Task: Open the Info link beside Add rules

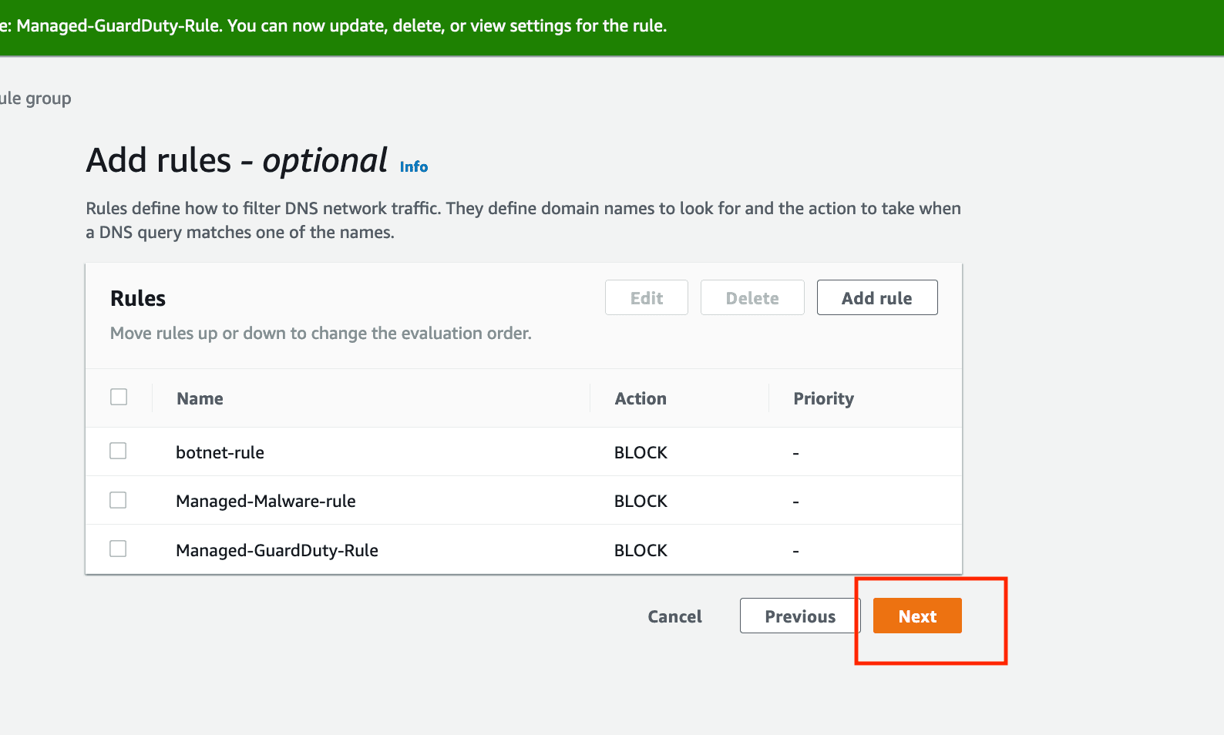Action: tap(414, 166)
